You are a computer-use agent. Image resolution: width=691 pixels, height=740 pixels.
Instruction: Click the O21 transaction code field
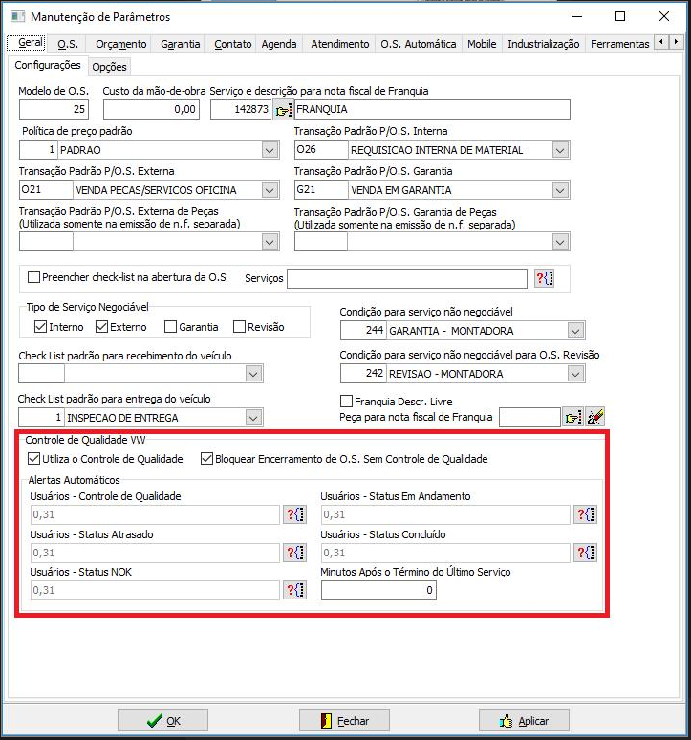(x=46, y=190)
